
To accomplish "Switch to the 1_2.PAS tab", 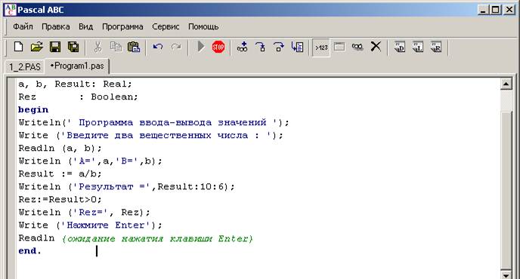I will coord(25,66).
